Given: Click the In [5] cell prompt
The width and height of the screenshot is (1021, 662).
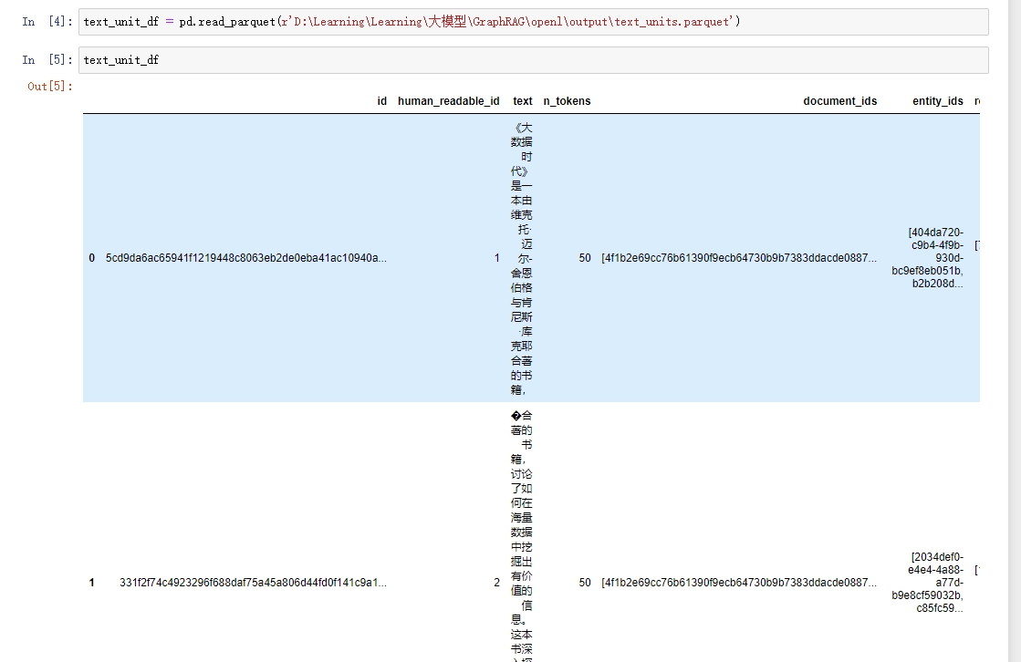Looking at the screenshot, I should pyautogui.click(x=47, y=60).
